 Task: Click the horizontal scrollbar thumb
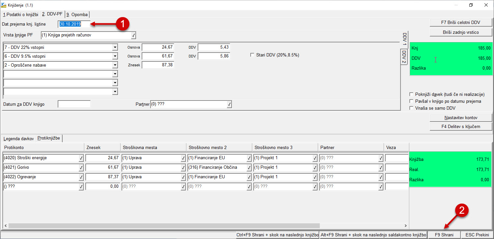[164, 226]
